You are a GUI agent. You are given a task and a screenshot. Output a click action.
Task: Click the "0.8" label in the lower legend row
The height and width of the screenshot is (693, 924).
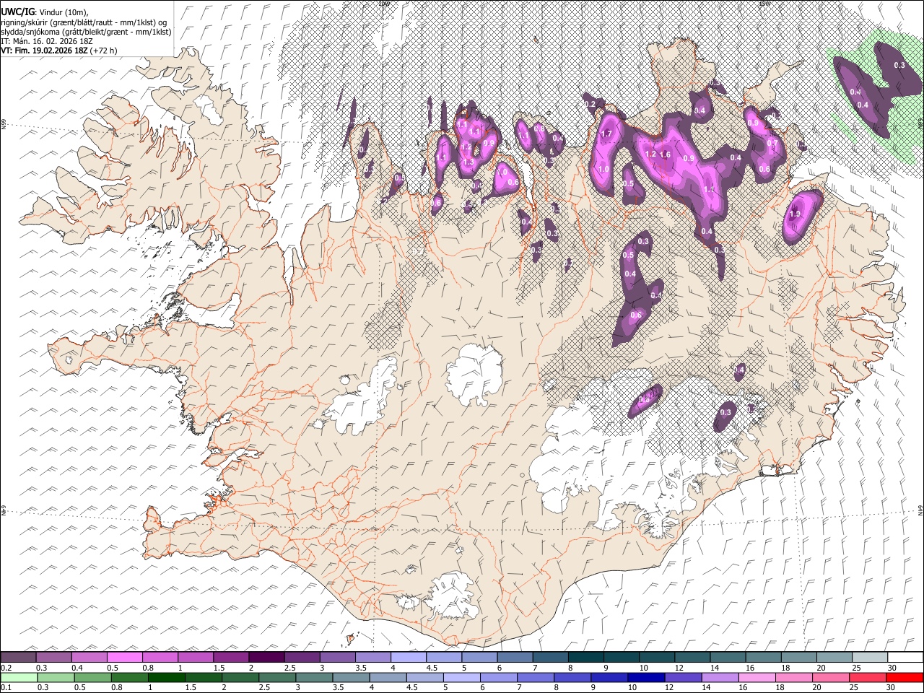(x=116, y=687)
